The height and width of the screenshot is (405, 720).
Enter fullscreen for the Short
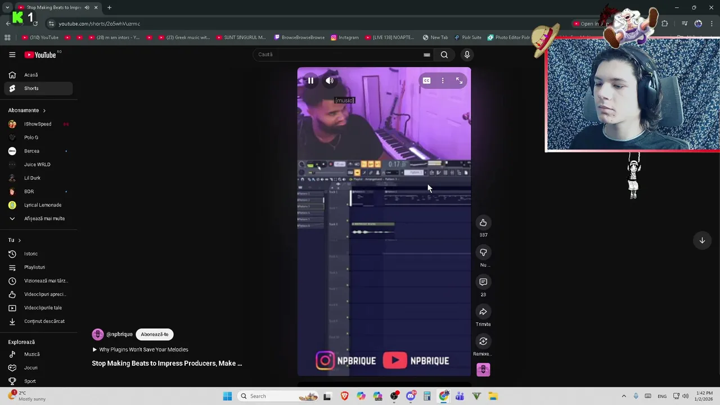click(459, 80)
